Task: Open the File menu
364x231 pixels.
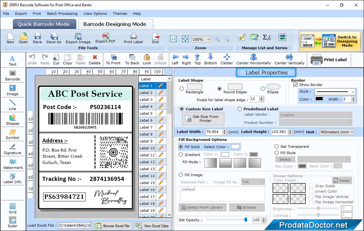Action: [6, 14]
